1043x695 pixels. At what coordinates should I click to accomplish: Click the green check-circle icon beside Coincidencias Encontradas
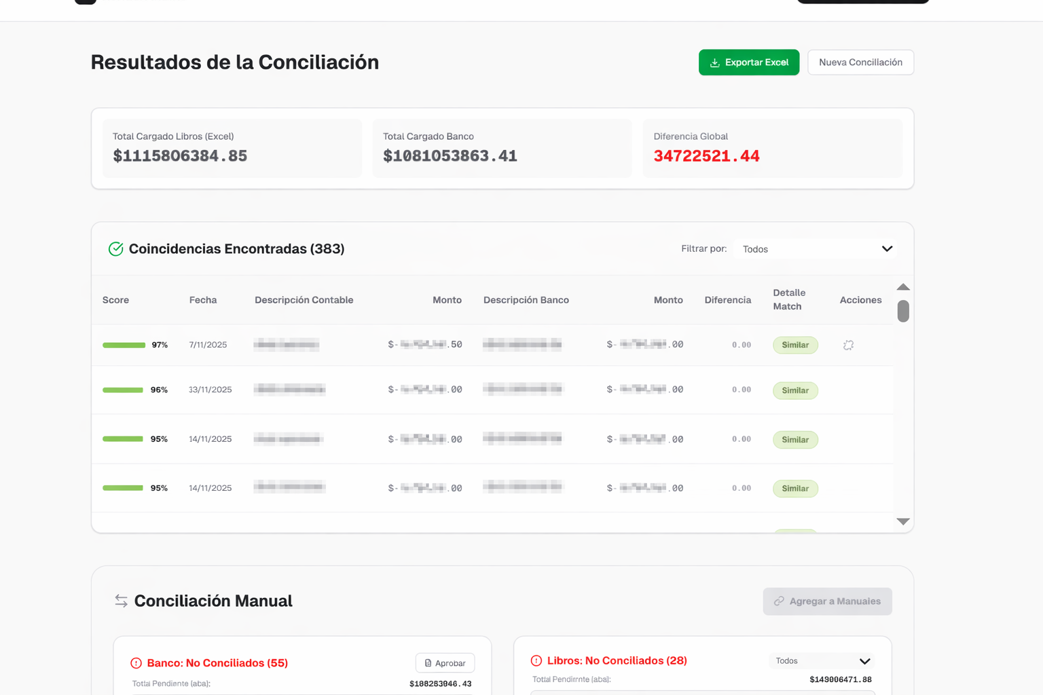coord(115,249)
